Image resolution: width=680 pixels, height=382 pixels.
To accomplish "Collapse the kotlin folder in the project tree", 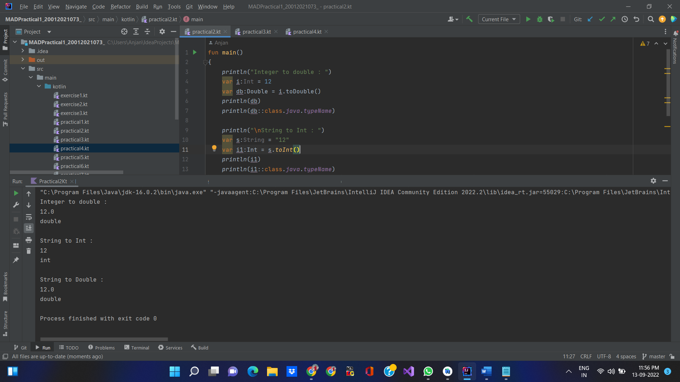I will pyautogui.click(x=39, y=86).
